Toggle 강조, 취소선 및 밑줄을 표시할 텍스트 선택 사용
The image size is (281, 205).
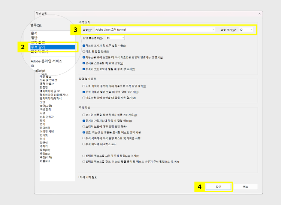(x=84, y=132)
